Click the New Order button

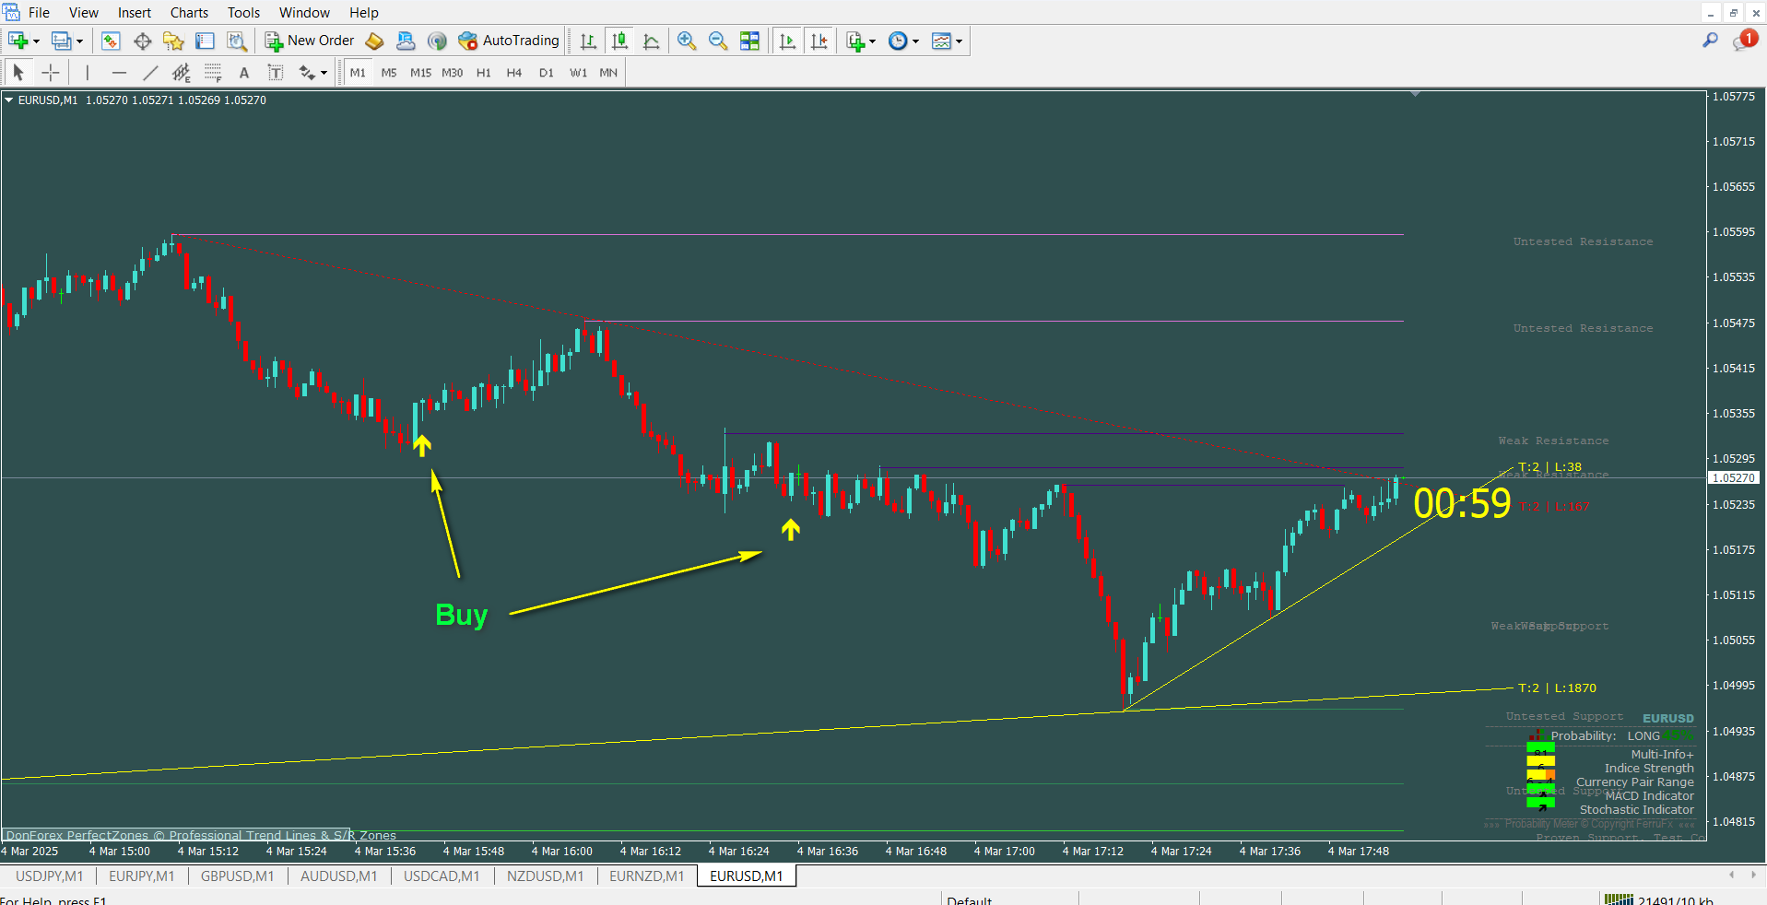point(310,41)
